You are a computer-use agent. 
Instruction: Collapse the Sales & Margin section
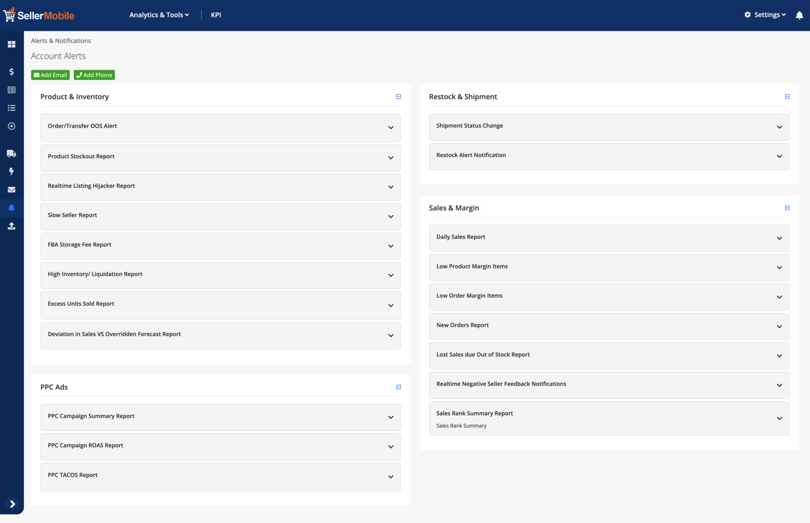point(787,208)
